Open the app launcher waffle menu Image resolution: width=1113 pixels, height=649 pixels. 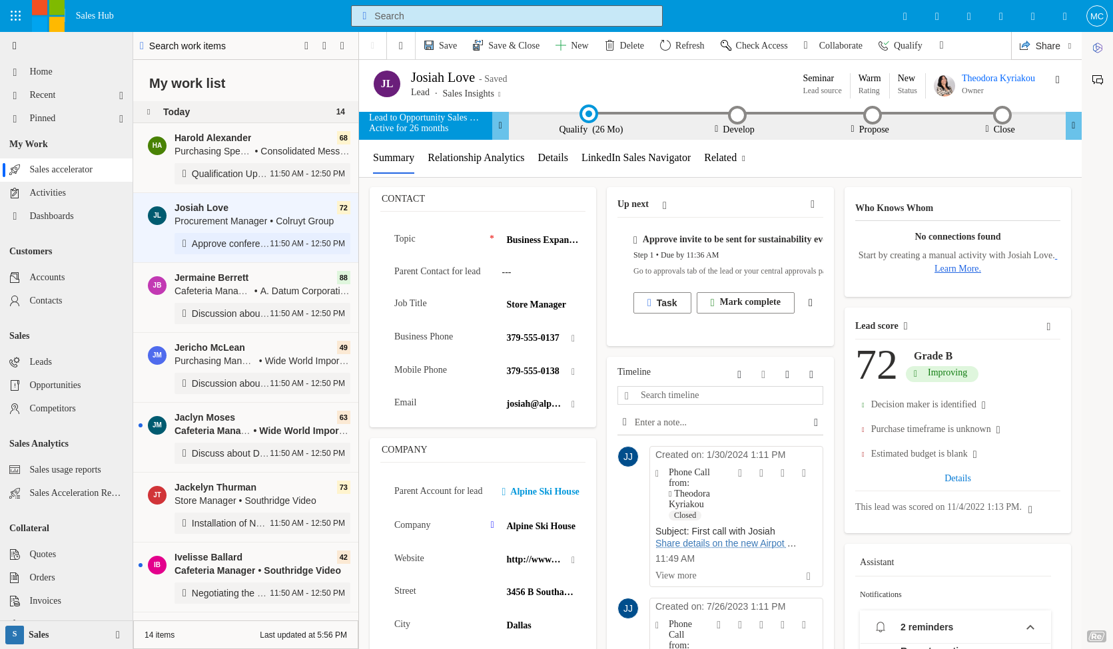point(16,16)
